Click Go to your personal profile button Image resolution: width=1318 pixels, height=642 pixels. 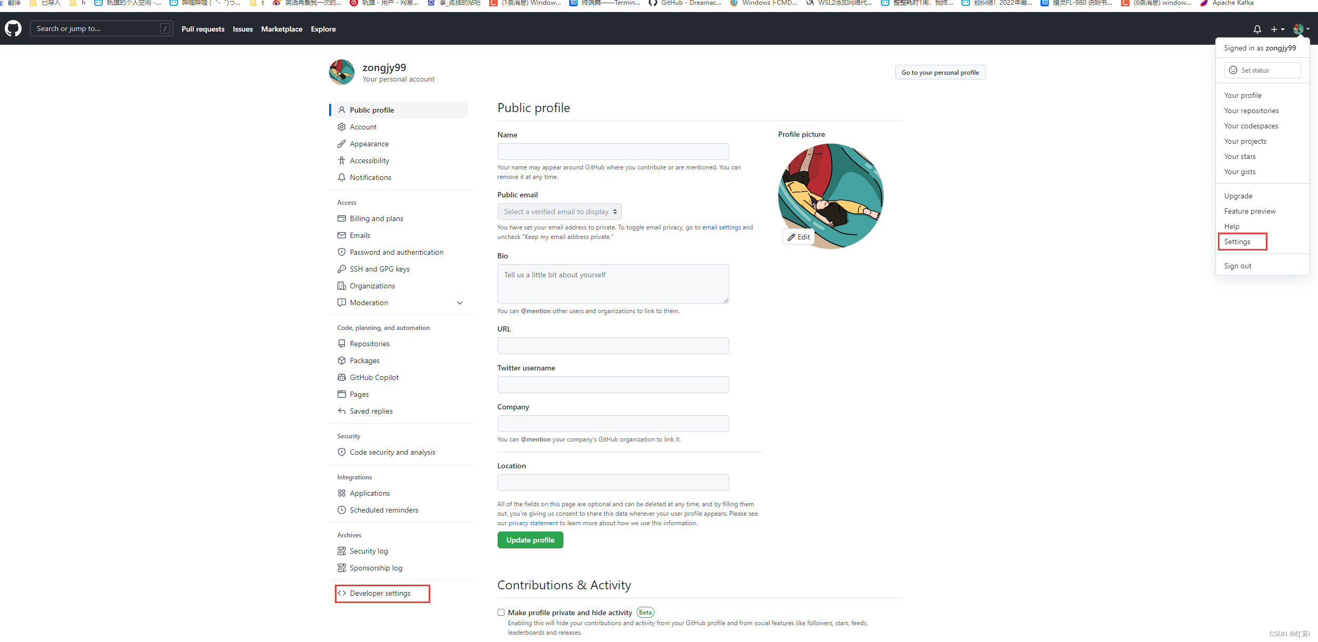pos(940,73)
